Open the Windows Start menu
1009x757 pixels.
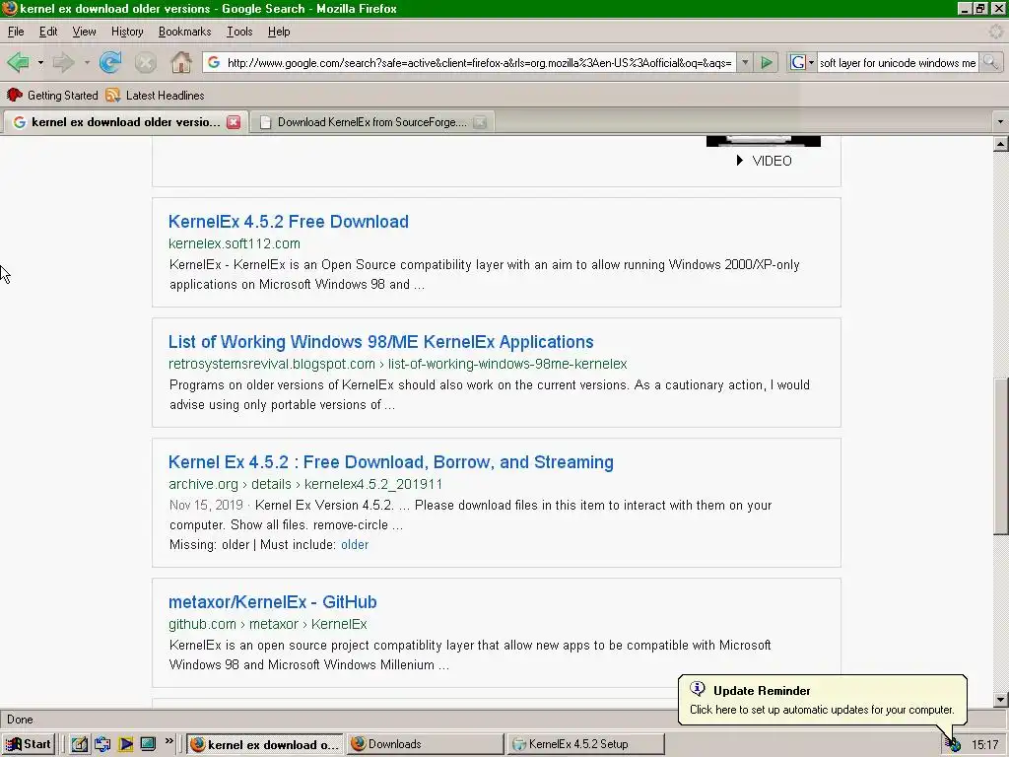pos(28,744)
